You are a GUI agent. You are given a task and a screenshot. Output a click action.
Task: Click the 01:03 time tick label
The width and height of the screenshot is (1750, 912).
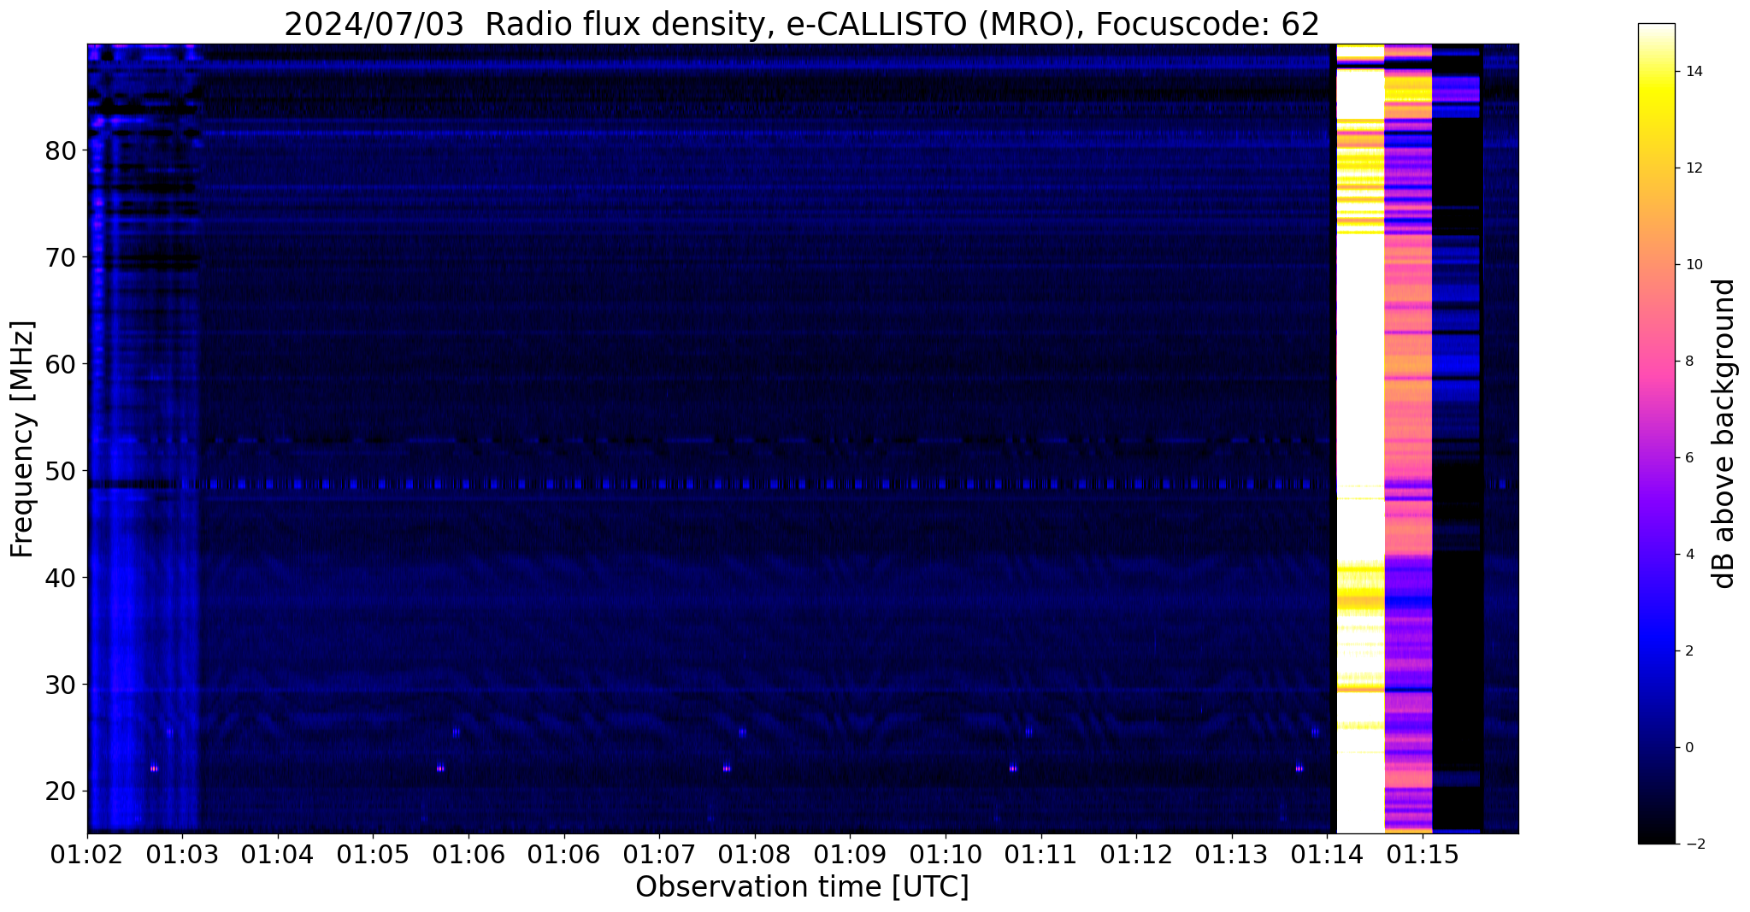[183, 854]
